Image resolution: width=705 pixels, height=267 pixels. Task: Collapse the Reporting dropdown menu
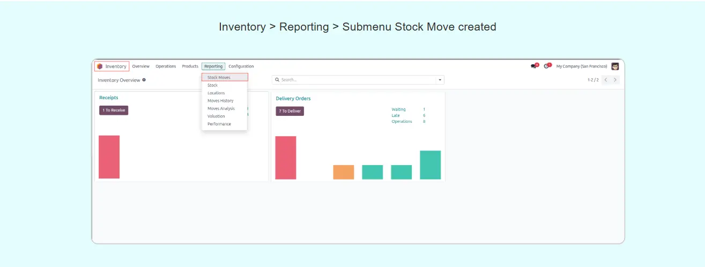coord(213,66)
